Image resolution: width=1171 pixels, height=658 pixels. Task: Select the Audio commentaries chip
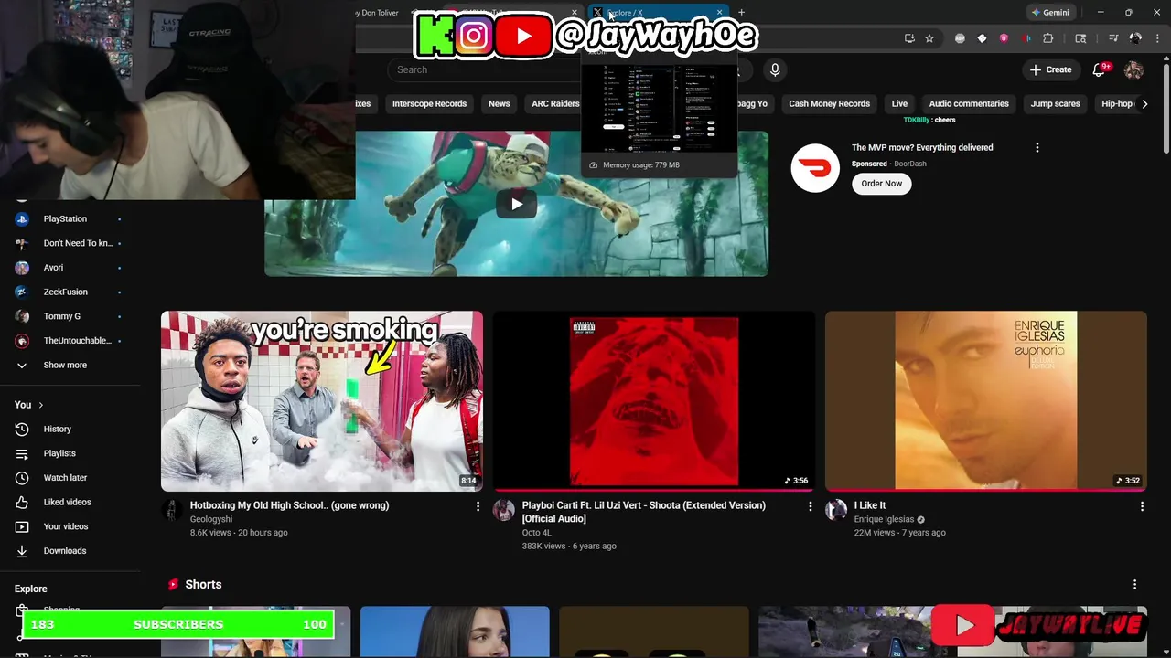(x=969, y=104)
